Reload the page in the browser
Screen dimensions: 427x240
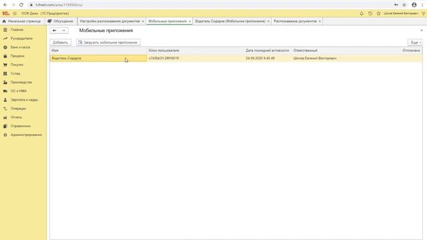[x=21, y=5]
